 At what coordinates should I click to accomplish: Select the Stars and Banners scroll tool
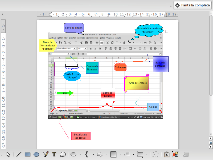[140, 154]
